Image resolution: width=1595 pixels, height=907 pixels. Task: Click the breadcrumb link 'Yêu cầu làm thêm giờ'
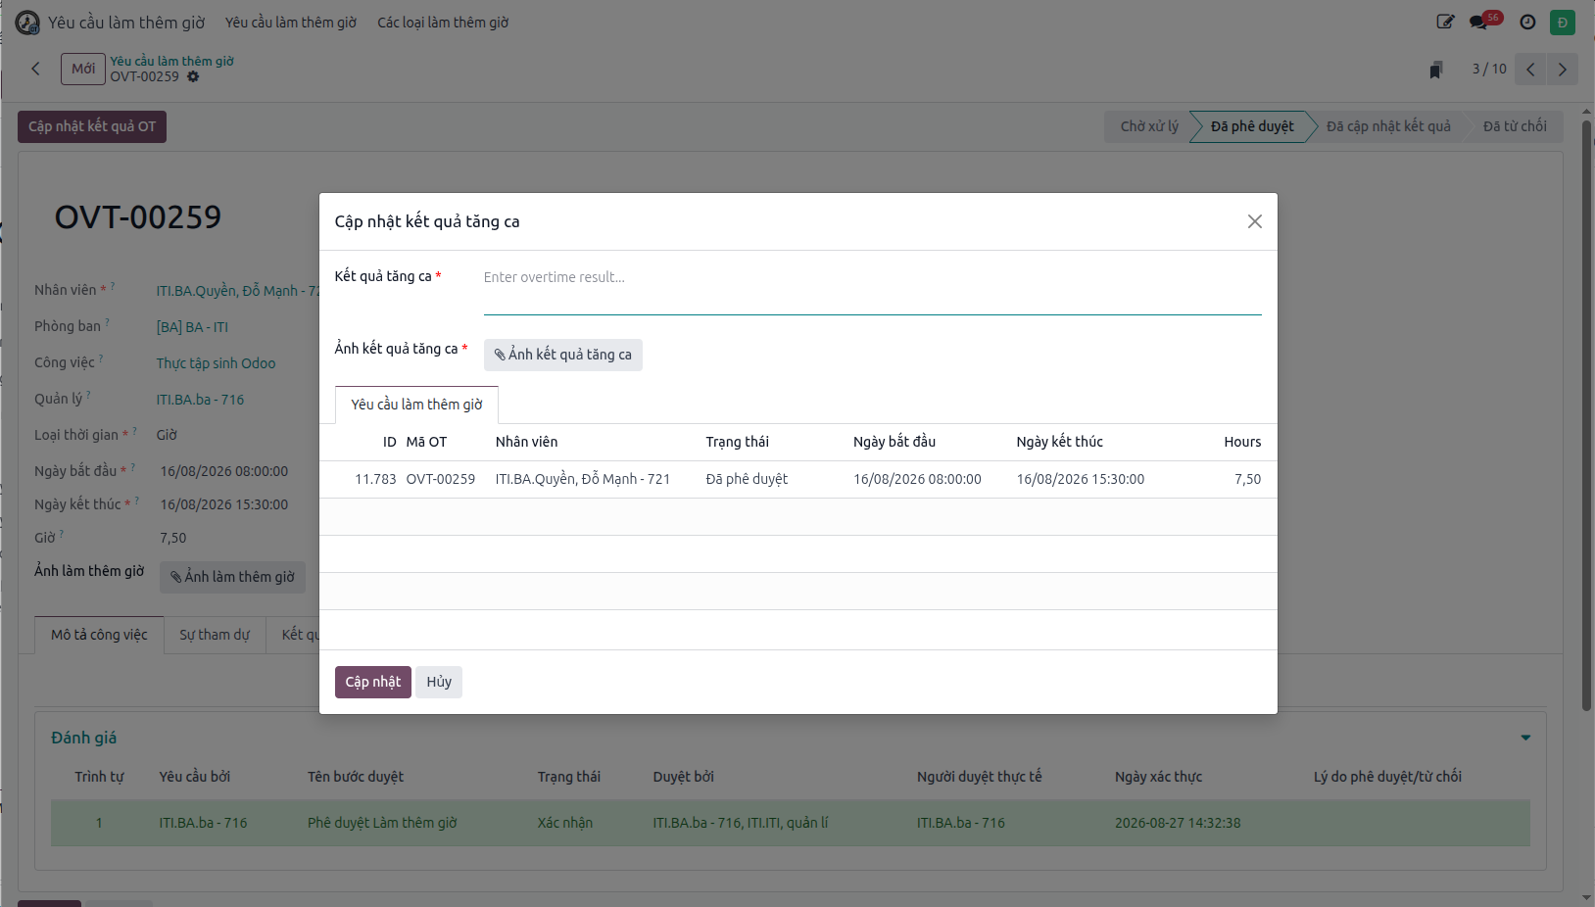coord(171,61)
